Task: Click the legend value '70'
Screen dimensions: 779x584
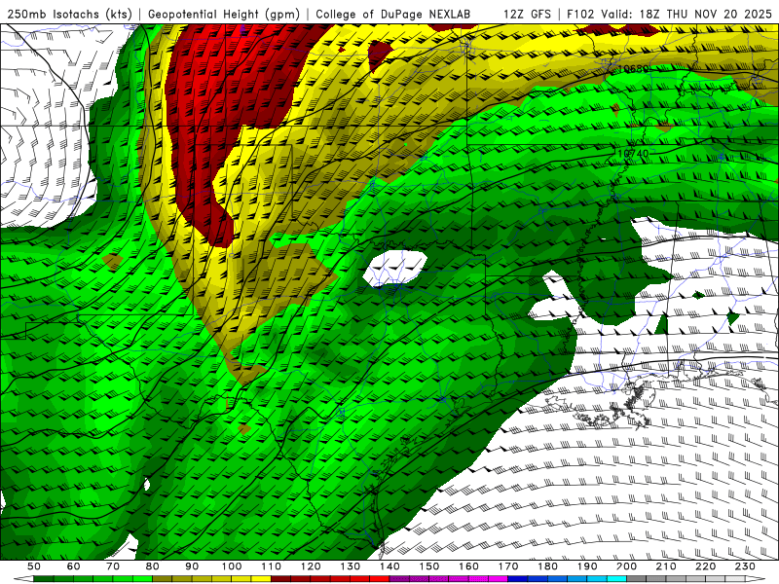Action: [x=113, y=566]
